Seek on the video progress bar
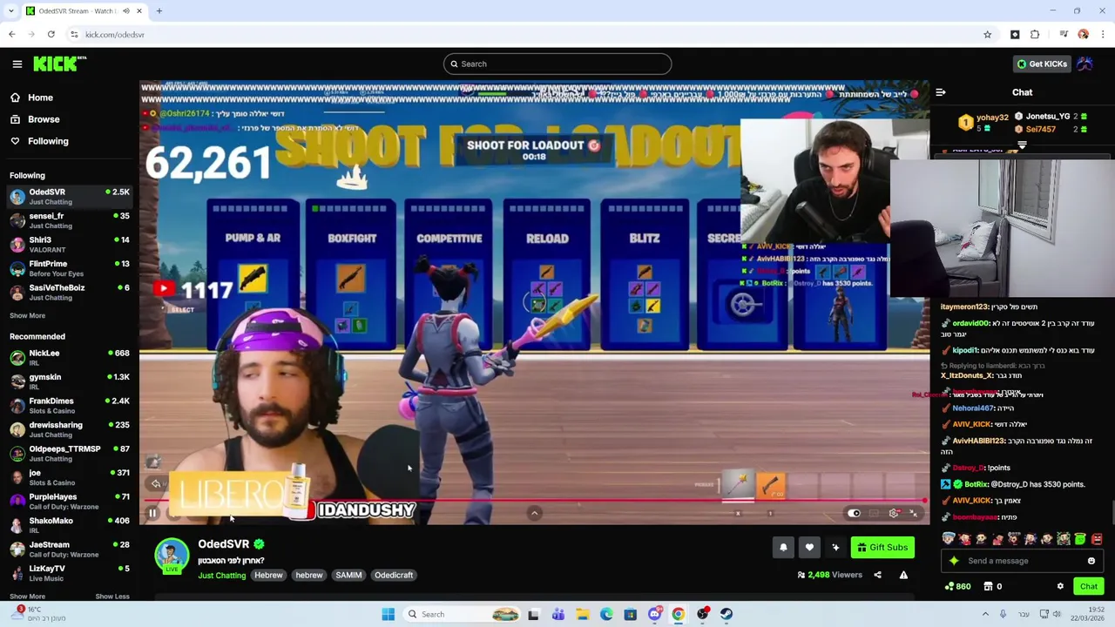Image resolution: width=1115 pixels, height=627 pixels. coord(535,501)
